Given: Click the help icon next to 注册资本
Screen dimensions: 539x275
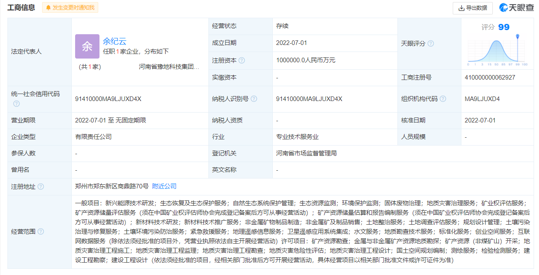Looking at the screenshot, I should coord(242,60).
